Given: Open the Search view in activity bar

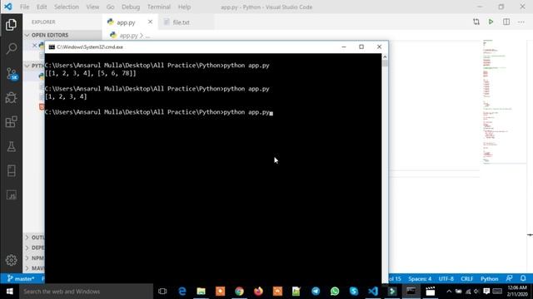Looking at the screenshot, I should (11, 49).
